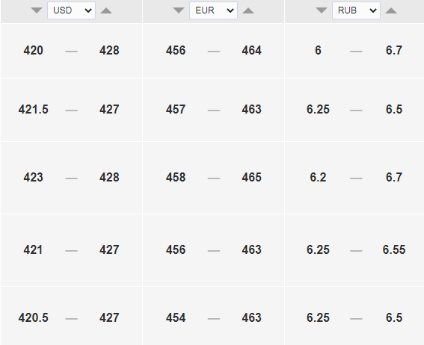424x345 pixels.
Task: Click the RUB sell rate 6.55
Action: 394,249
